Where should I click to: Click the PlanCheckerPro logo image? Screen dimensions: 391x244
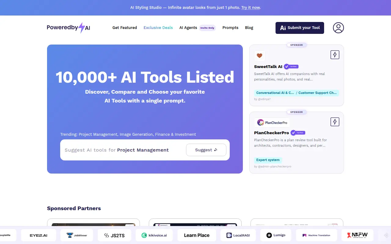pyautogui.click(x=272, y=123)
